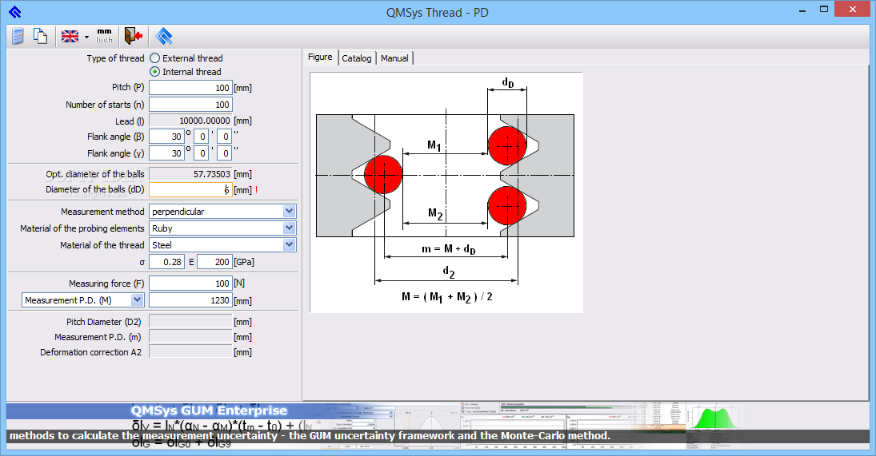
Task: Select Internal thread radio button
Action: coord(155,72)
